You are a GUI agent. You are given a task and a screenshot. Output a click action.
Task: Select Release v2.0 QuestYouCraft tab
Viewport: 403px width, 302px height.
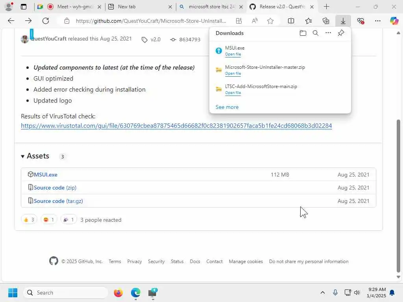pos(282,7)
